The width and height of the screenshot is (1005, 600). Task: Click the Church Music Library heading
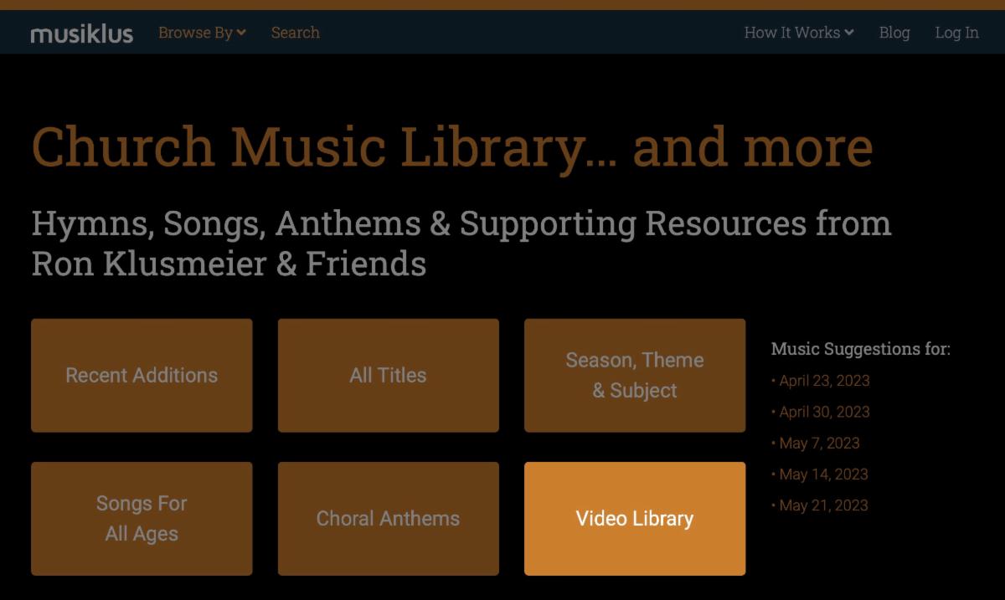pyautogui.click(x=452, y=146)
